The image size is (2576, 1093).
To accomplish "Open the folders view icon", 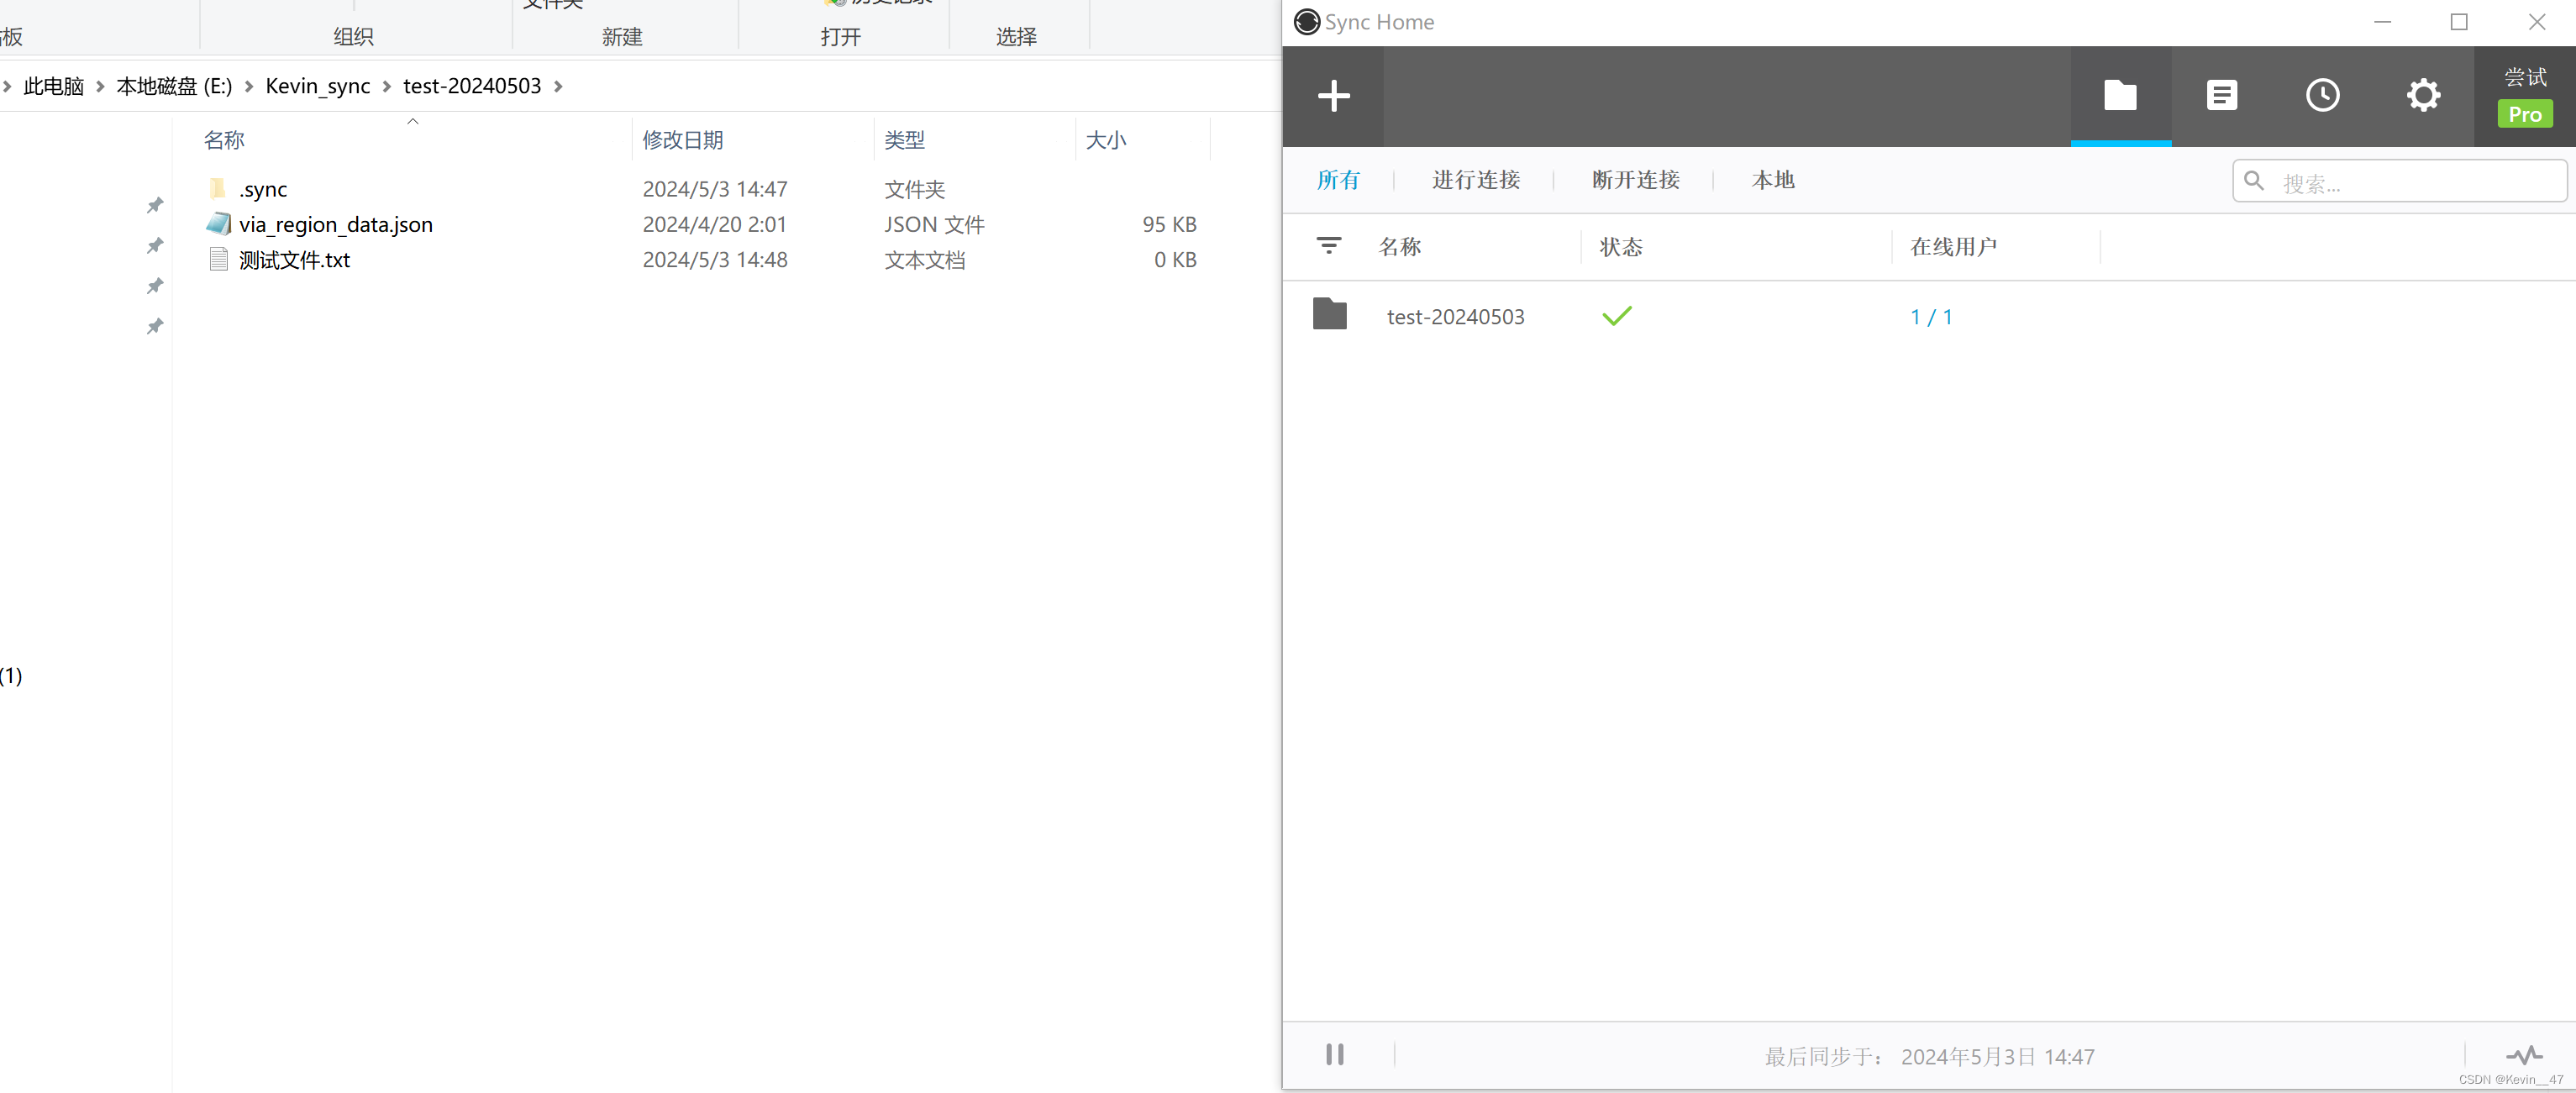I will coord(2120,96).
